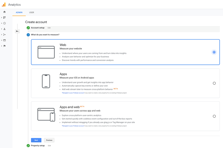Expand Audience section arrow in sidebar
Screen dimensions: 223x148
tap(2, 29)
